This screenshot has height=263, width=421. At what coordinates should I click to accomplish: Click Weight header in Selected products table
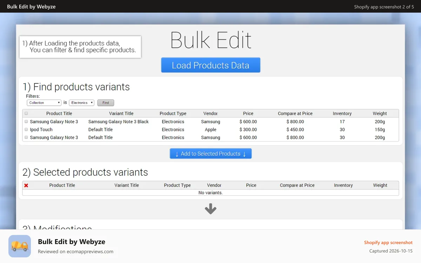point(380,185)
